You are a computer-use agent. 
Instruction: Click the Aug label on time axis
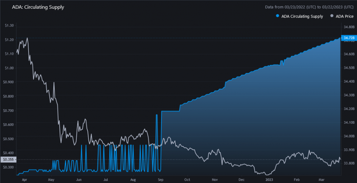coord(134,180)
